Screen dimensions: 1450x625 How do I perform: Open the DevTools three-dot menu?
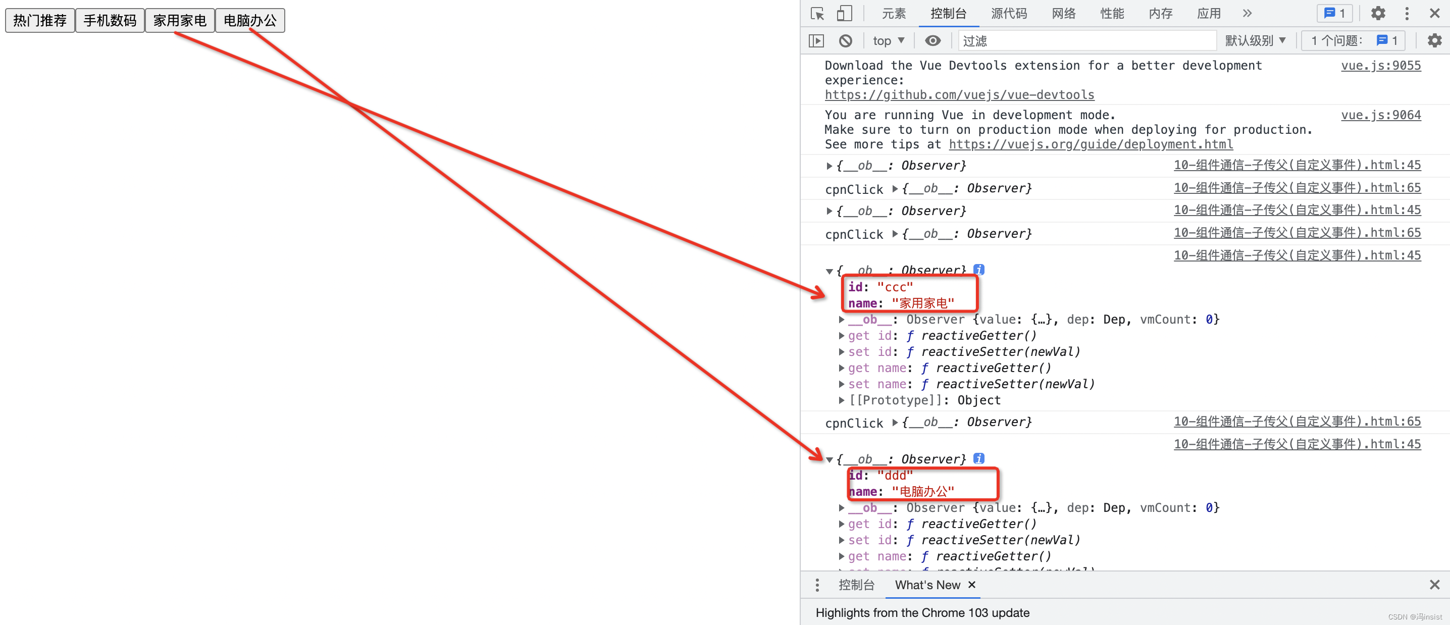pos(1407,14)
